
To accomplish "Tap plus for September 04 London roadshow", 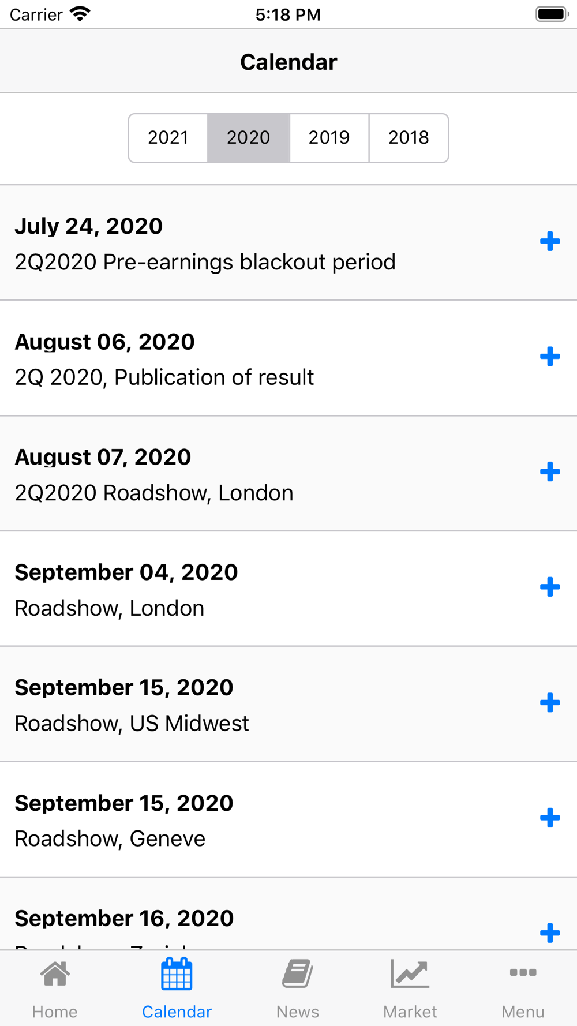I will pos(550,587).
